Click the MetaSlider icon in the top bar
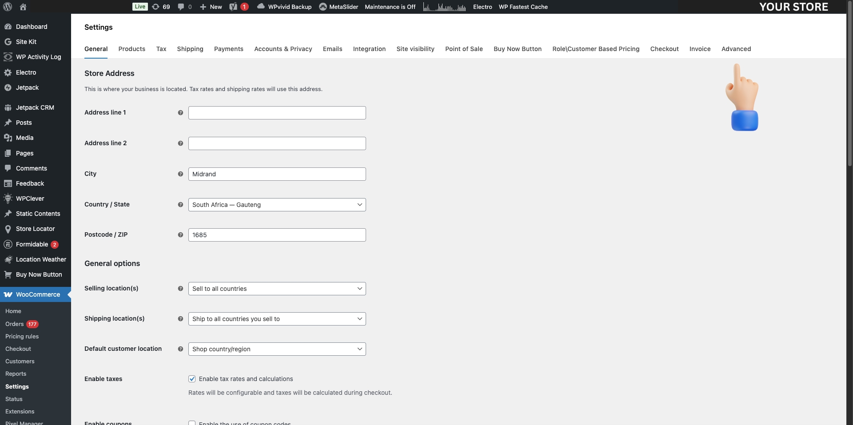853x425 pixels. (324, 7)
